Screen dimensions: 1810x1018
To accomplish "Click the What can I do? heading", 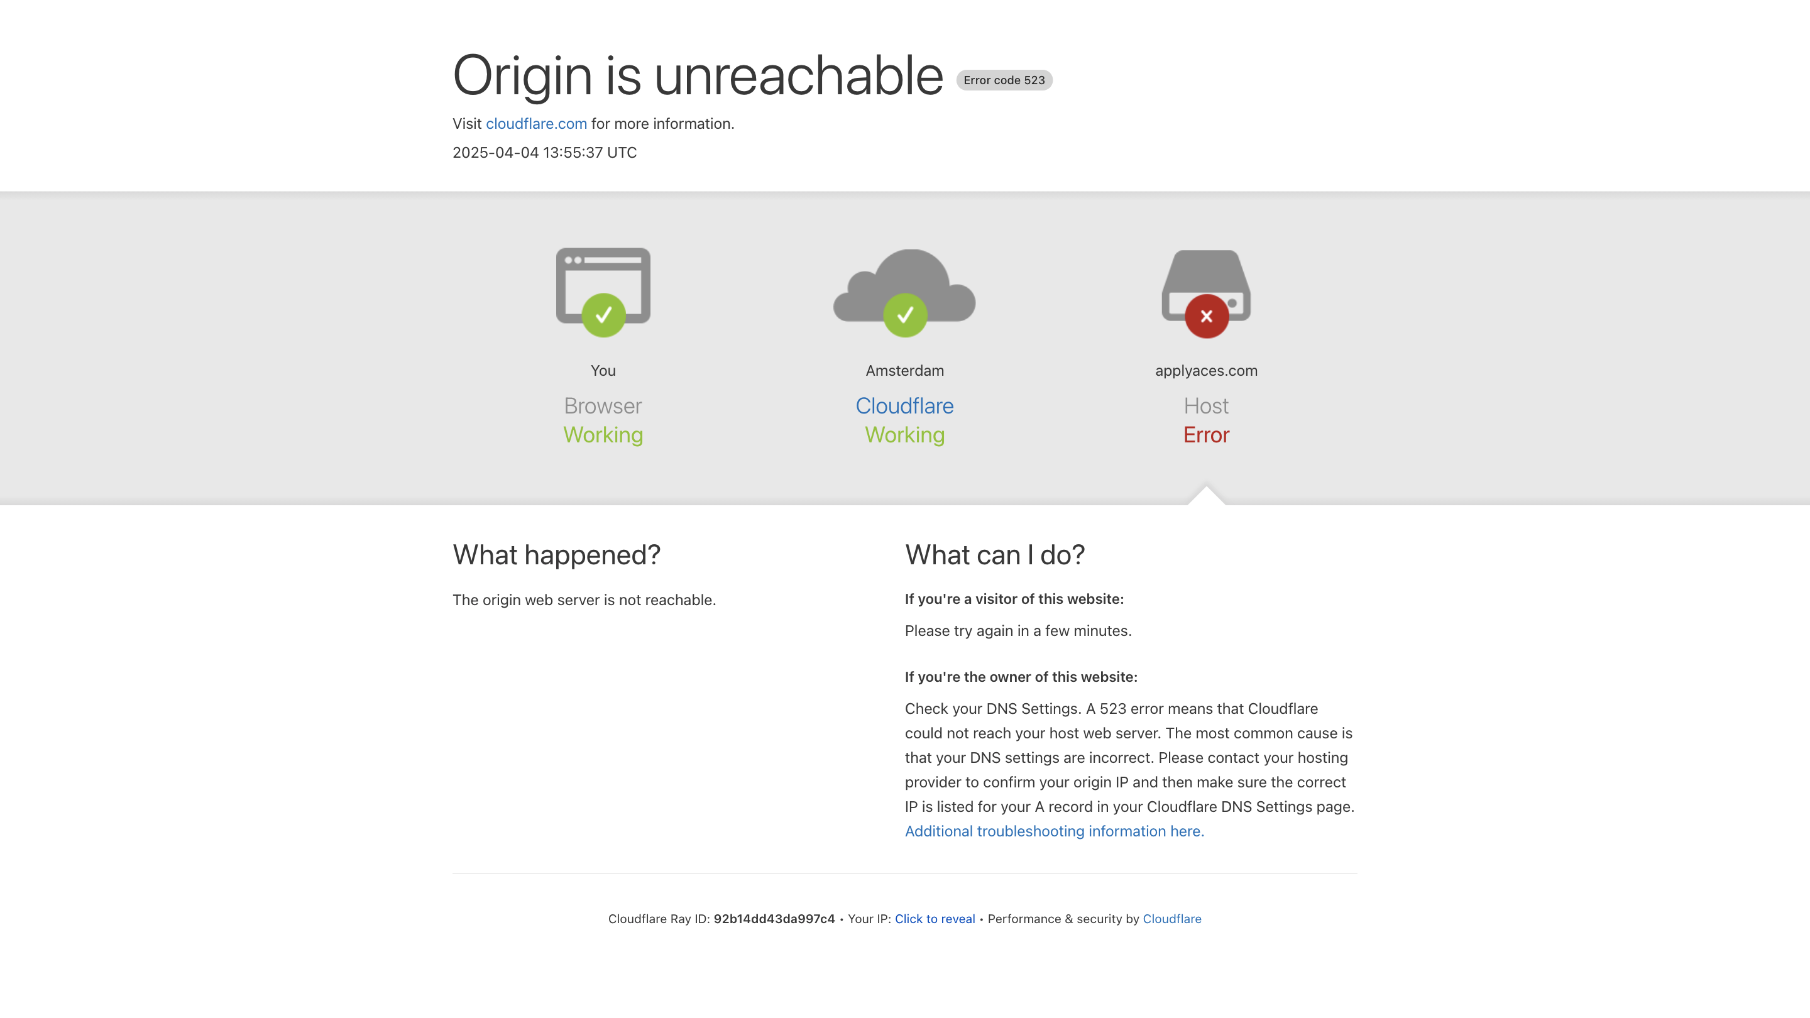I will (x=994, y=555).
